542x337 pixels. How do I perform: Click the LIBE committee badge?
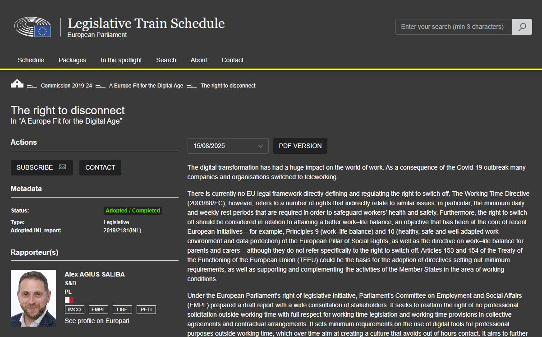(x=122, y=309)
